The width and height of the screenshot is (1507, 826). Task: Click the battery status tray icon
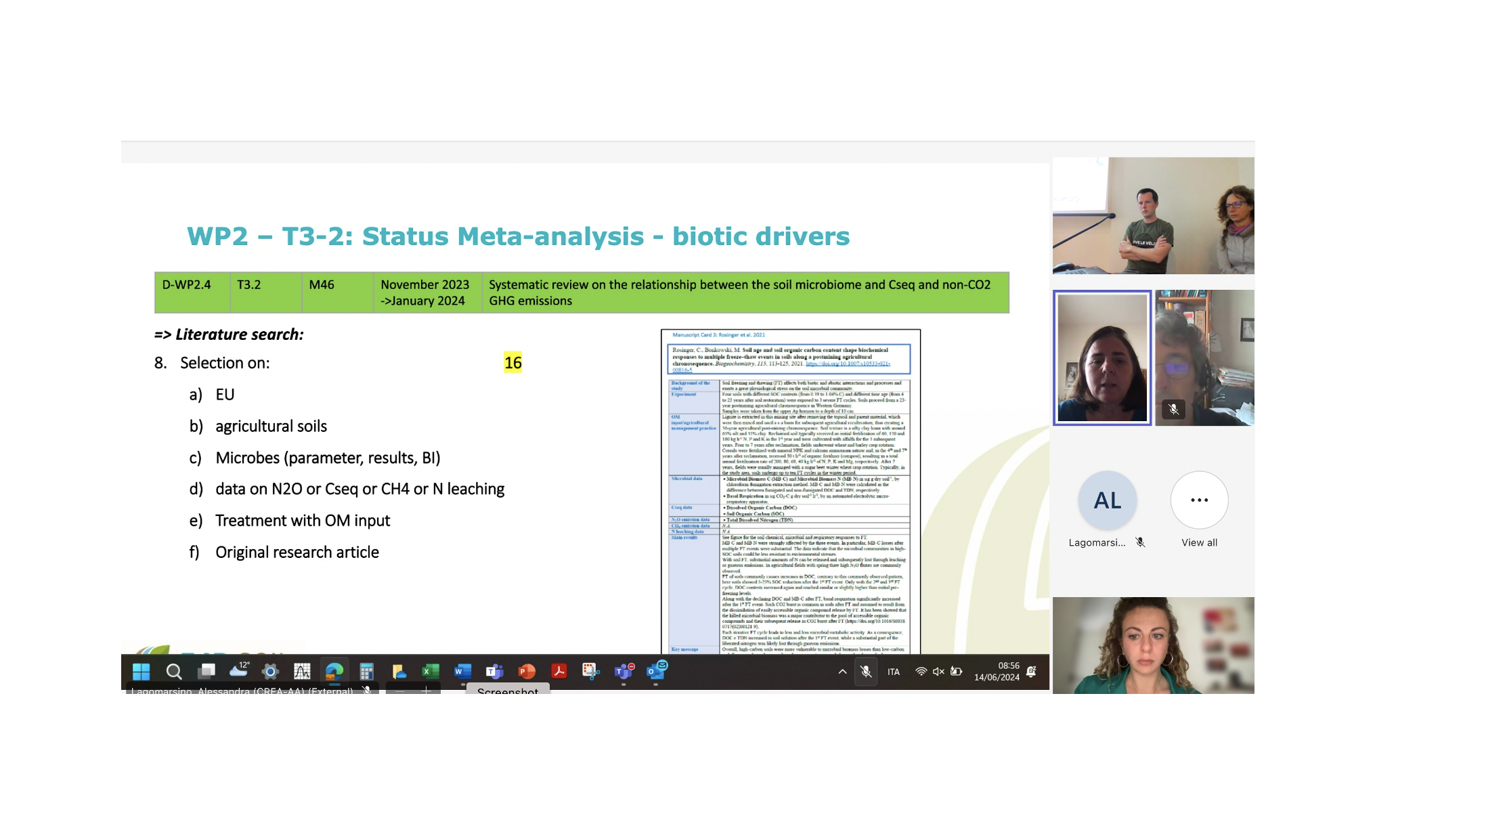pyautogui.click(x=956, y=672)
